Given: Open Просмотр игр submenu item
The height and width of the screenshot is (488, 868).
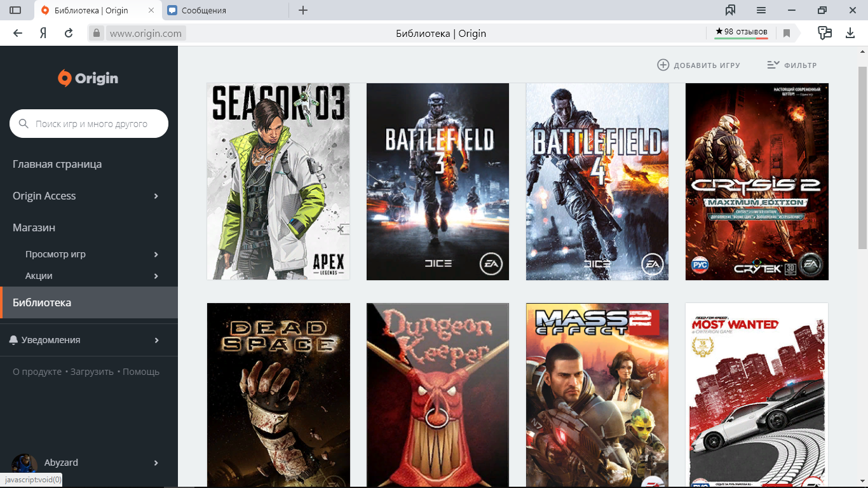Looking at the screenshot, I should click(x=55, y=254).
